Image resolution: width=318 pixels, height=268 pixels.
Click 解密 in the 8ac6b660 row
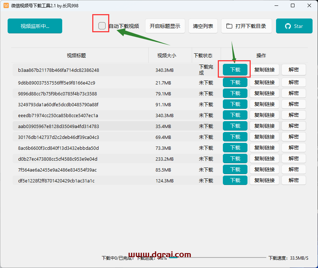(294, 148)
